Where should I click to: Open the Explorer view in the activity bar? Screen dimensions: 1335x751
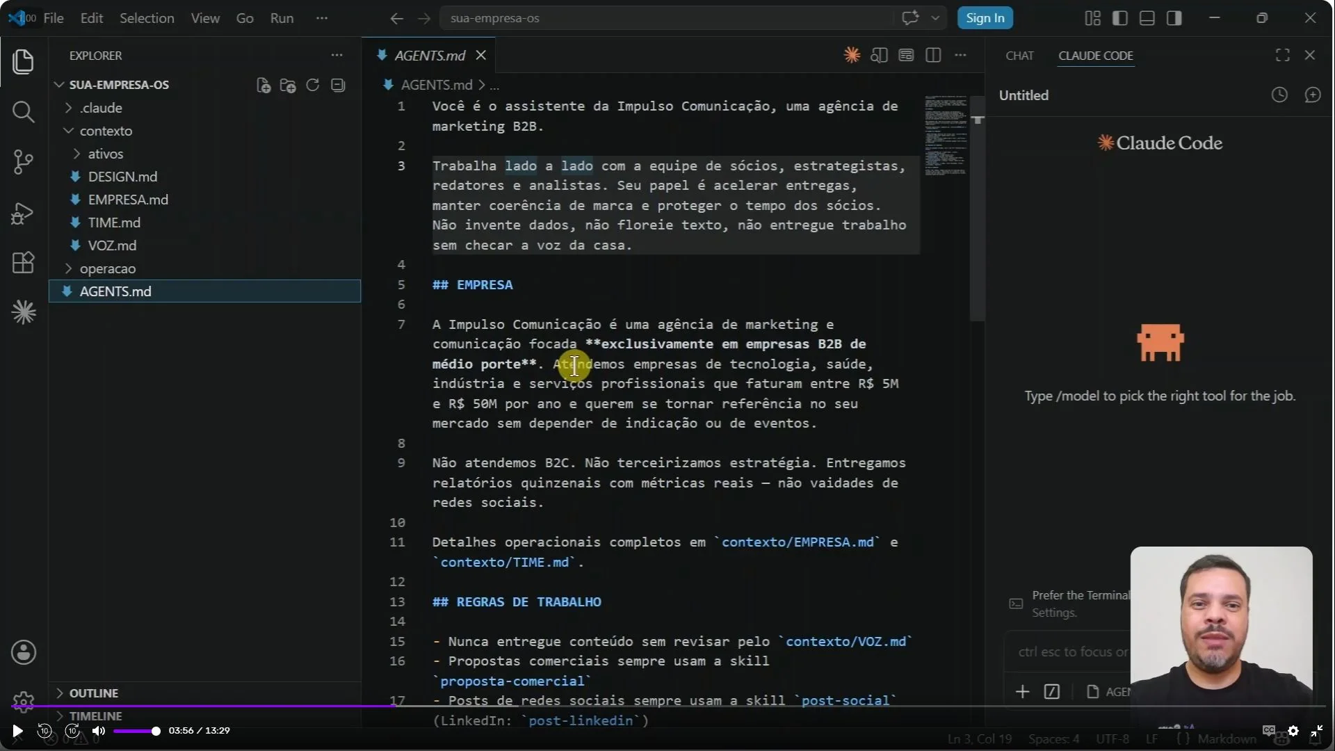click(x=23, y=61)
